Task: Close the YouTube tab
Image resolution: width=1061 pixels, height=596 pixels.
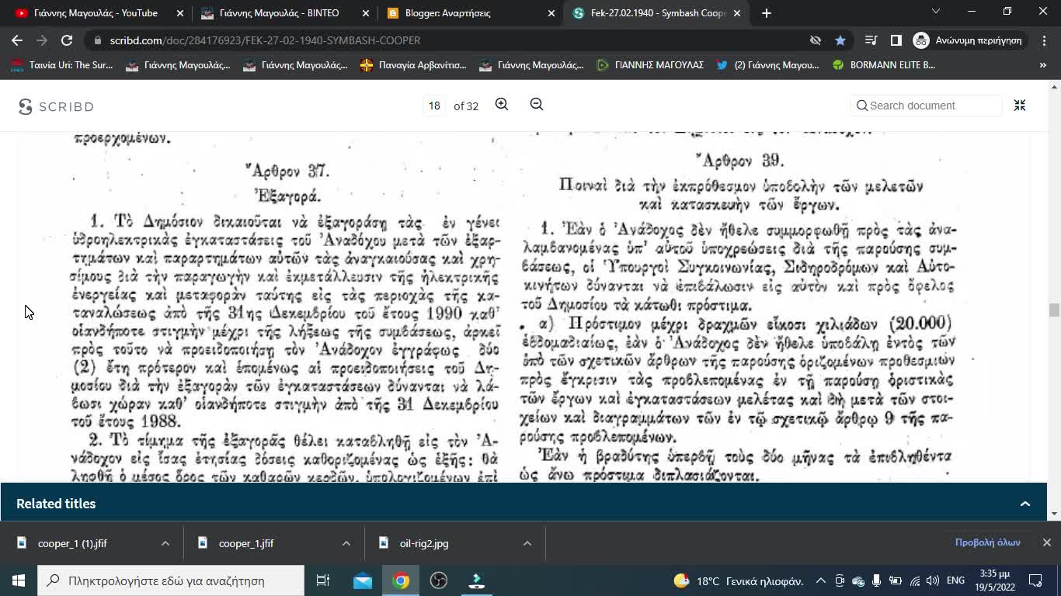Action: click(180, 13)
